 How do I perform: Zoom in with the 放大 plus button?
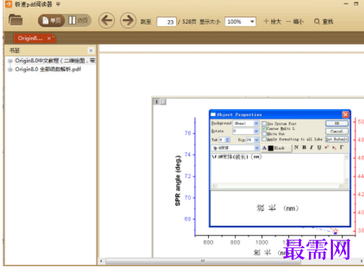click(272, 22)
